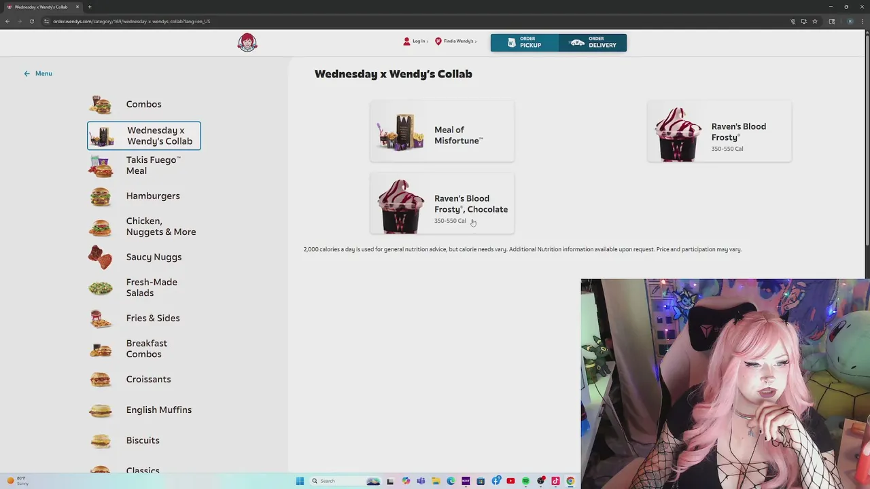870x489 pixels.
Task: Click the Saucy Nuggs category image
Action: 101,257
